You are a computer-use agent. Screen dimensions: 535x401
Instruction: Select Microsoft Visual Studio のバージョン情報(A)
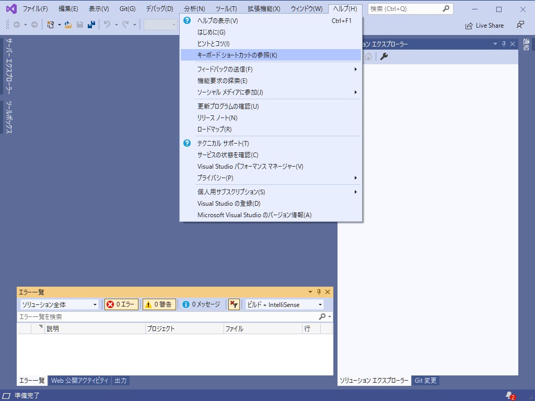271,215
